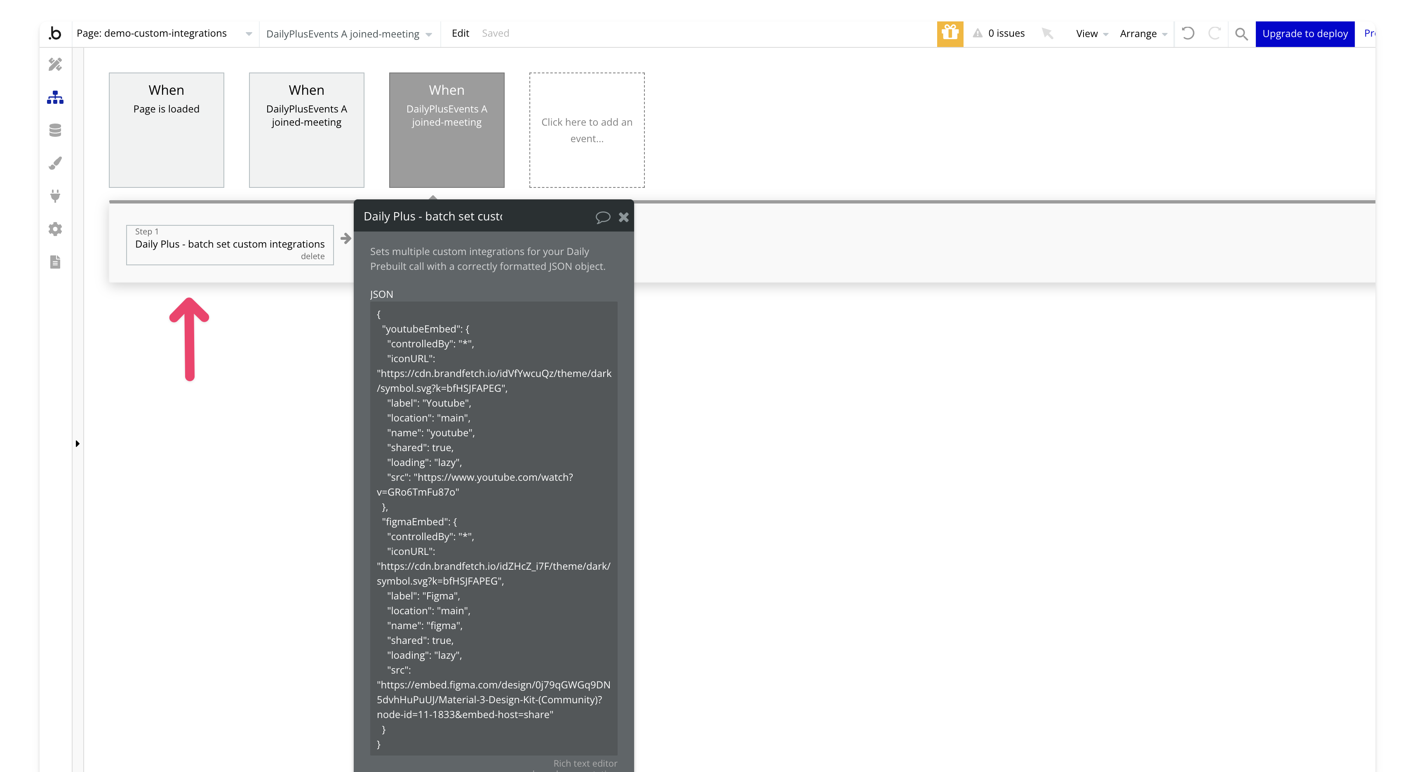1415x772 pixels.
Task: Click the search magnifier icon
Action: coord(1241,34)
